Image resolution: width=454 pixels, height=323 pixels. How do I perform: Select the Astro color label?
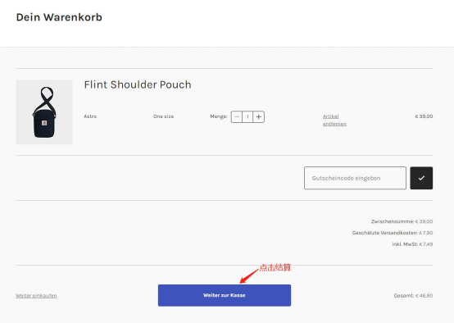(90, 116)
